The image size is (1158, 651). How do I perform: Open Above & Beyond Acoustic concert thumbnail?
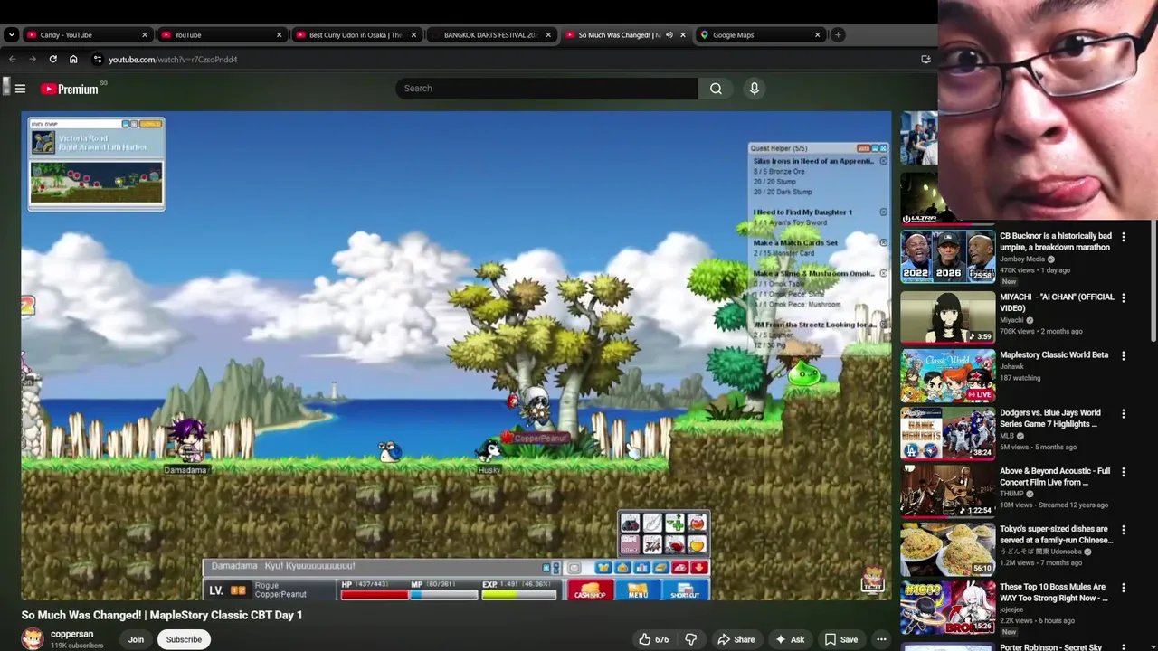(947, 491)
